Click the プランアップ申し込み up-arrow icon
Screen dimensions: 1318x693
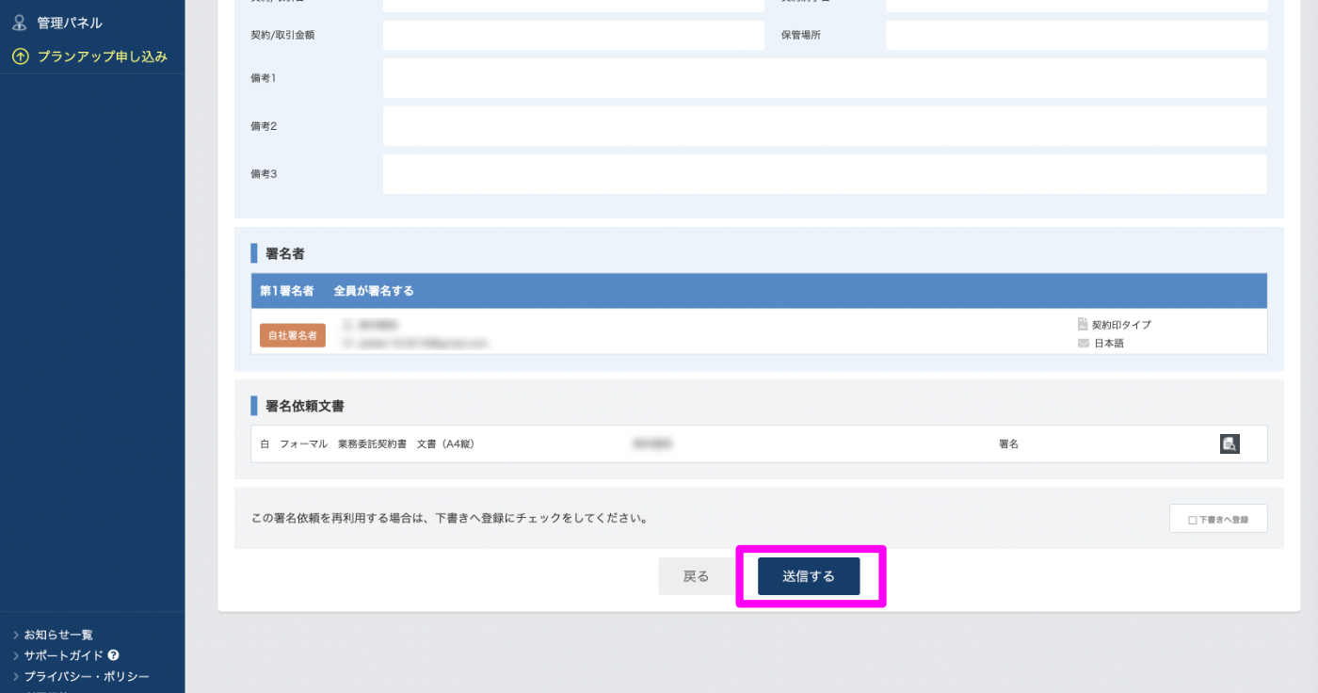point(20,56)
